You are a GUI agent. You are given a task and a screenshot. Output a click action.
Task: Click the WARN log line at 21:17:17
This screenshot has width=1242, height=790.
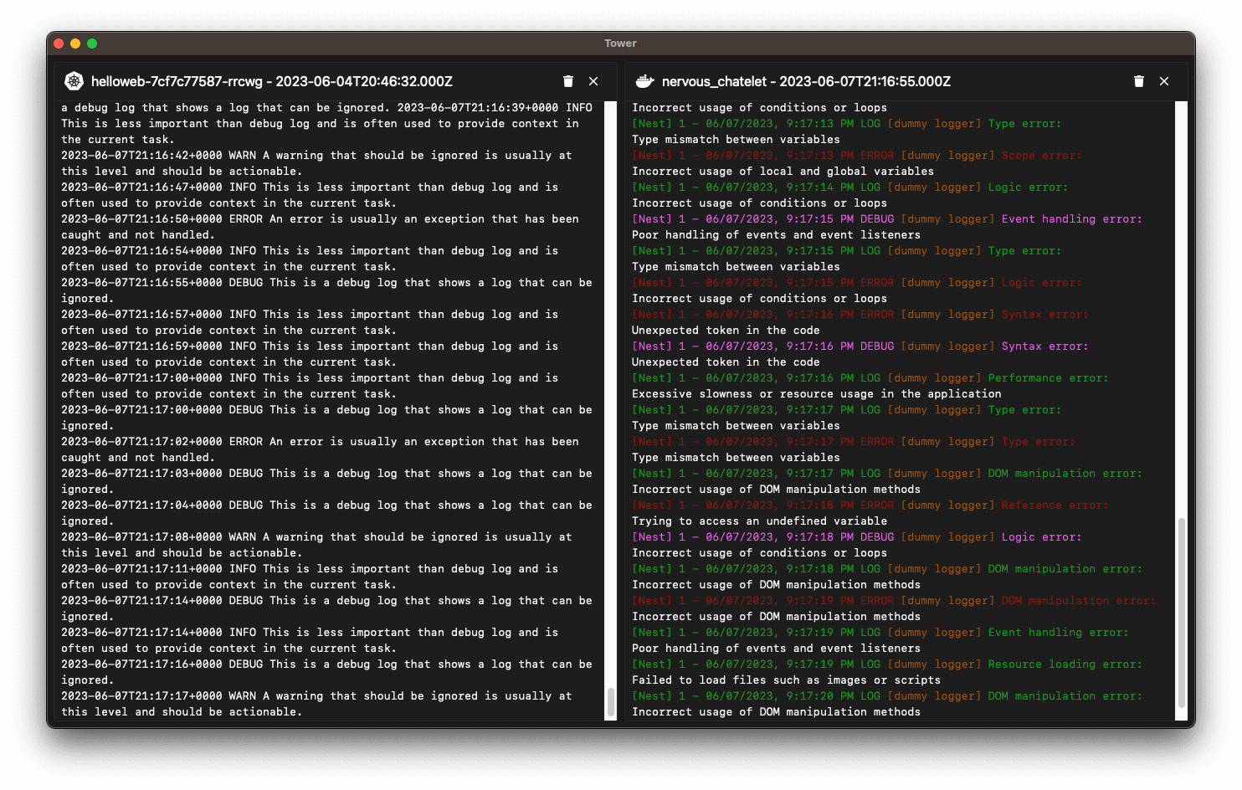point(316,704)
